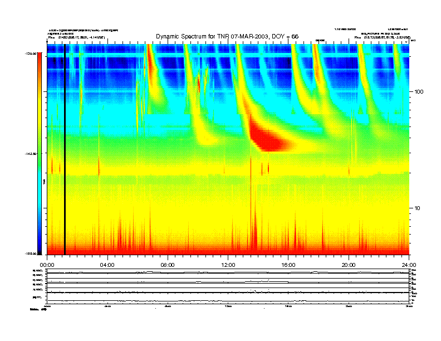The width and height of the screenshot is (441, 341).
Task: Click the lower panel Re coordinates text at top left
Action: [x=76, y=37]
